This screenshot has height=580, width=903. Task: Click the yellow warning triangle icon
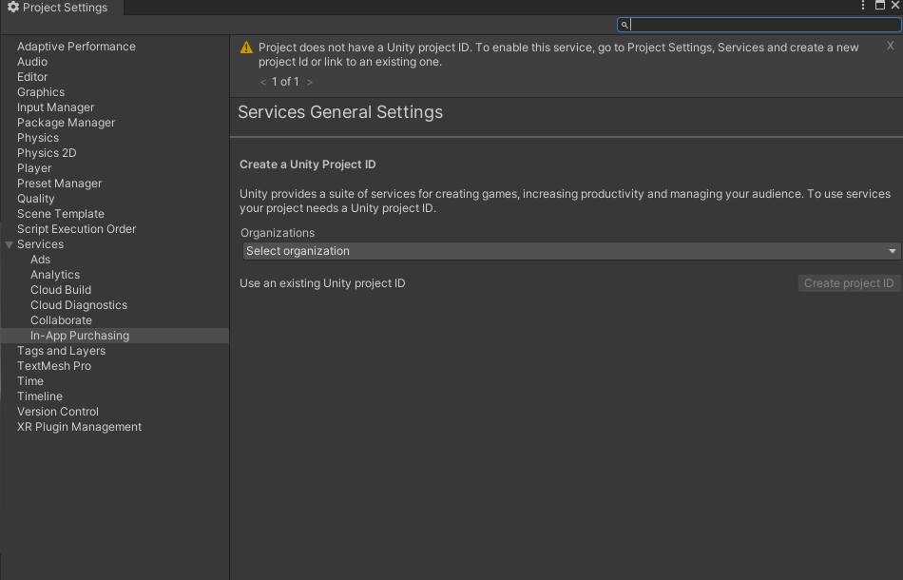pyautogui.click(x=246, y=48)
